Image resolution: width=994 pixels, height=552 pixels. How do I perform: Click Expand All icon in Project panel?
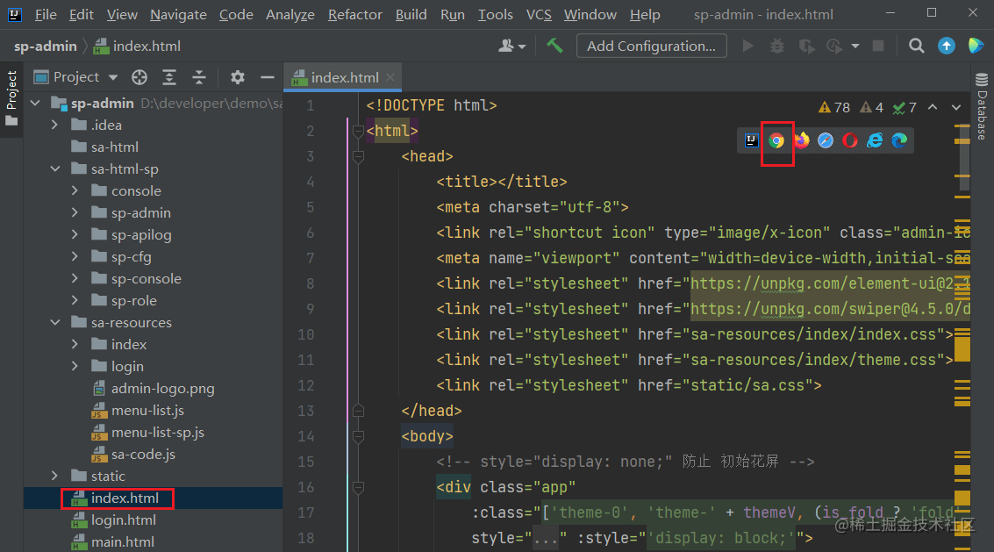pyautogui.click(x=169, y=77)
